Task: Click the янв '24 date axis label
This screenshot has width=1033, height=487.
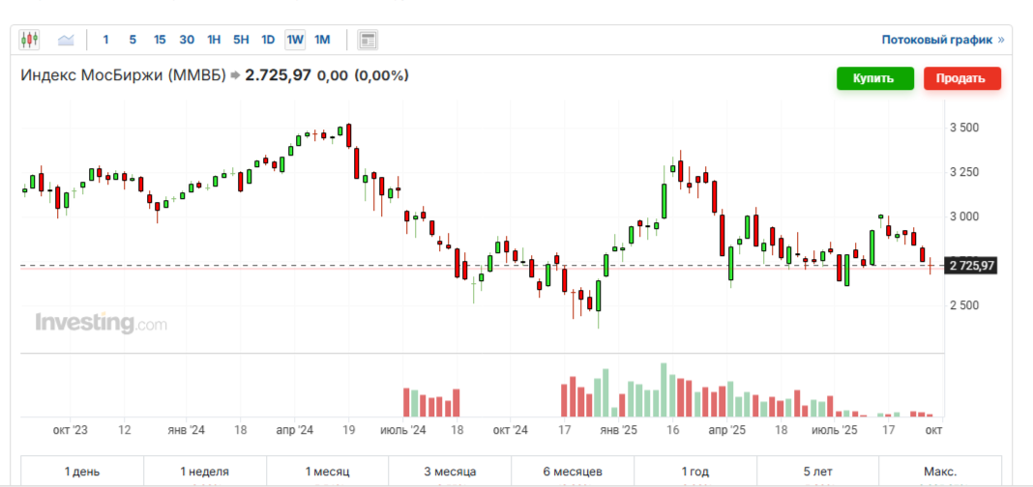Action: pos(187,430)
